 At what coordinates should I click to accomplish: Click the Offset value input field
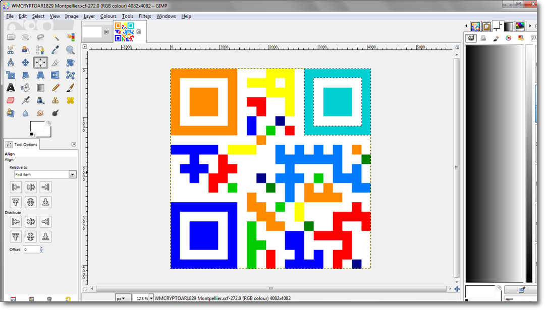click(31, 249)
